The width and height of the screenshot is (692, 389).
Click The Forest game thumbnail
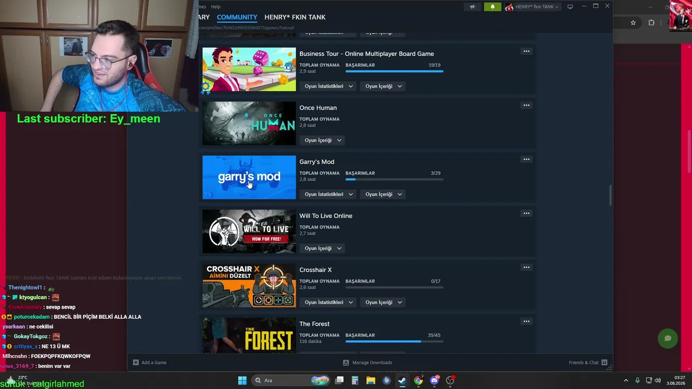(x=249, y=336)
